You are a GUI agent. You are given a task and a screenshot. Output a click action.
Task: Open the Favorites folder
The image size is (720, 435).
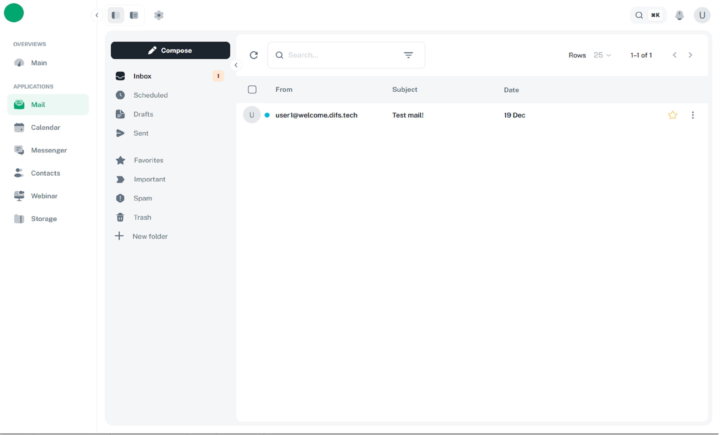(x=170, y=160)
